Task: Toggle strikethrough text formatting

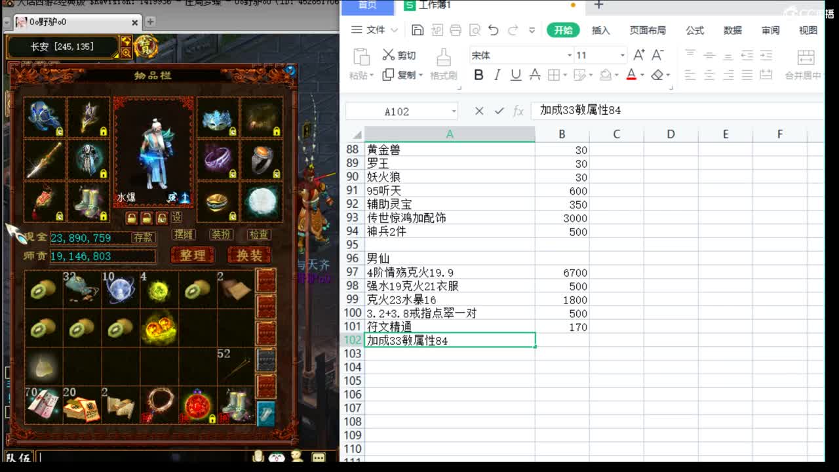Action: pos(535,75)
